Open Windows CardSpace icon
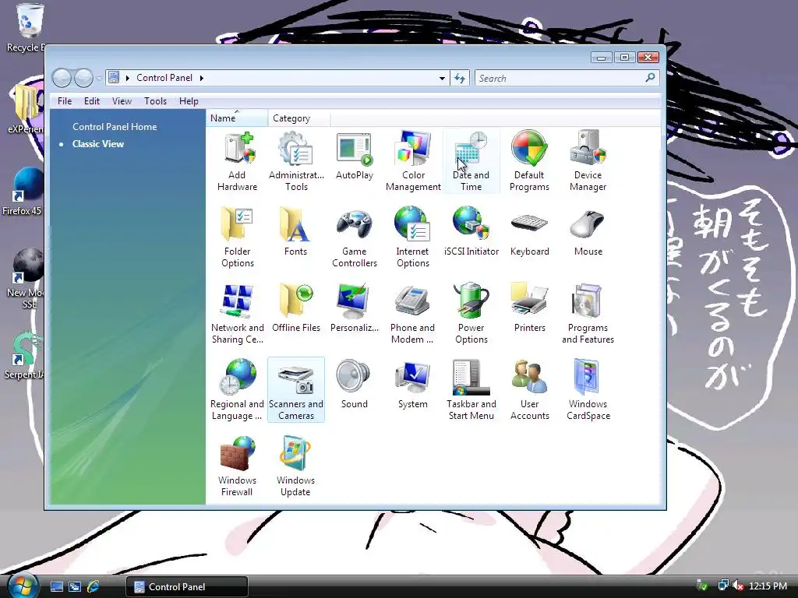798x598 pixels. (588, 390)
